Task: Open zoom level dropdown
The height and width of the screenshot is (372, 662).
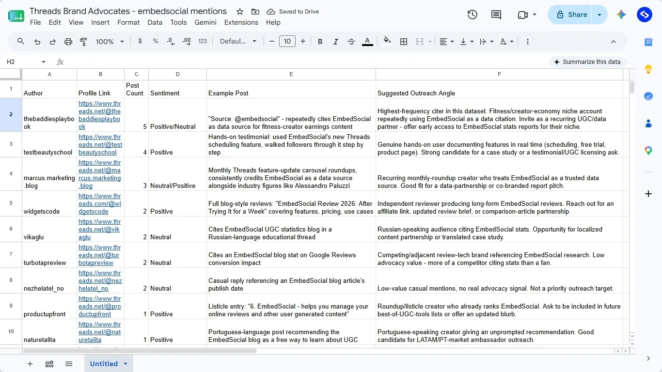Action: tap(110, 42)
